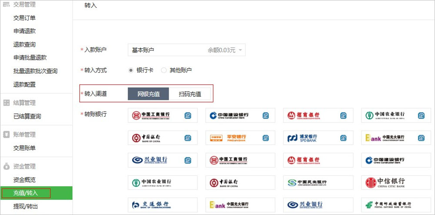The height and width of the screenshot is (215, 435).
Task: Choose 中信银行 China CITIC Bank
Action: pyautogui.click(x=396, y=182)
